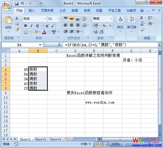Activate the Format Painter brush
This screenshot has width=163, height=148.
(x=17, y=29)
